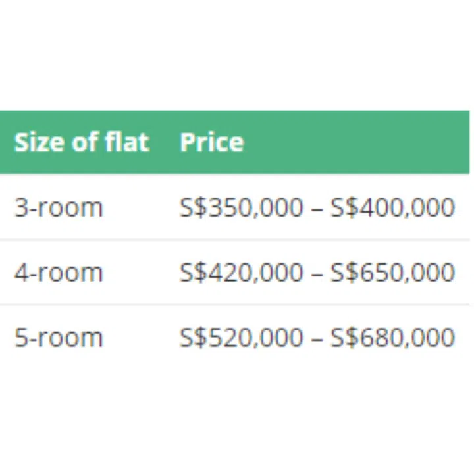This screenshot has height=474, width=474.
Task: Click the dash in the 4-room price range
Action: coord(317,273)
